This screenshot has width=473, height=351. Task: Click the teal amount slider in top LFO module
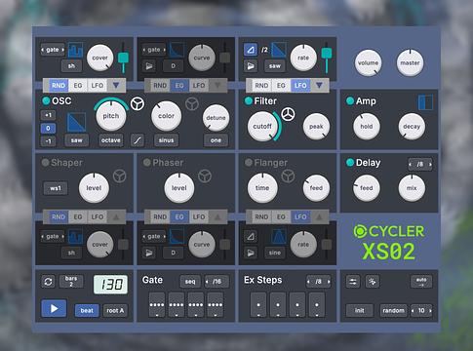click(327, 53)
